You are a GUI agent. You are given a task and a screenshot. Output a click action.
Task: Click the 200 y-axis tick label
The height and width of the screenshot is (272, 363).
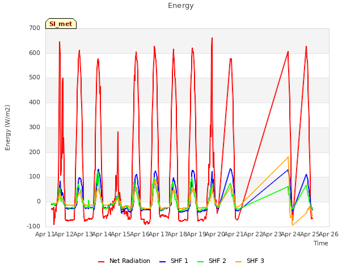35,152
